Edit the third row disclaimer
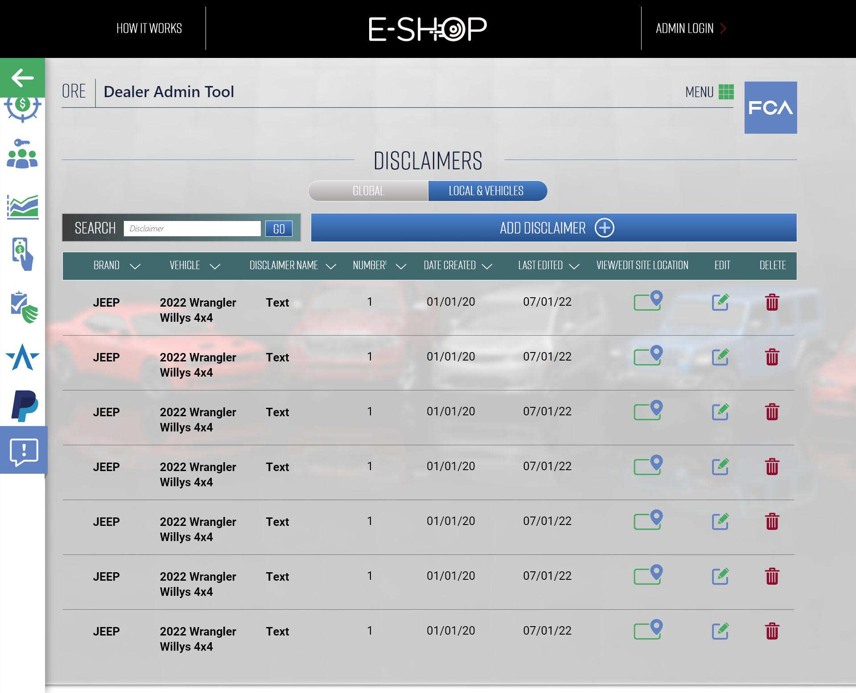This screenshot has height=693, width=856. [720, 412]
